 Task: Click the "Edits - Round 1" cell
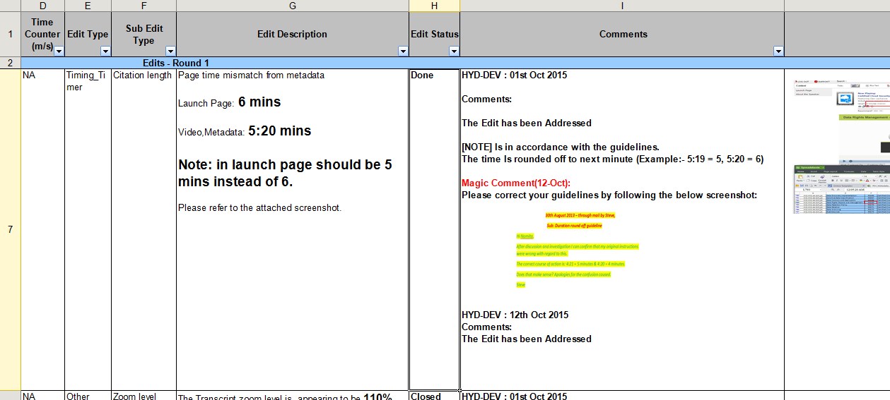click(176, 63)
